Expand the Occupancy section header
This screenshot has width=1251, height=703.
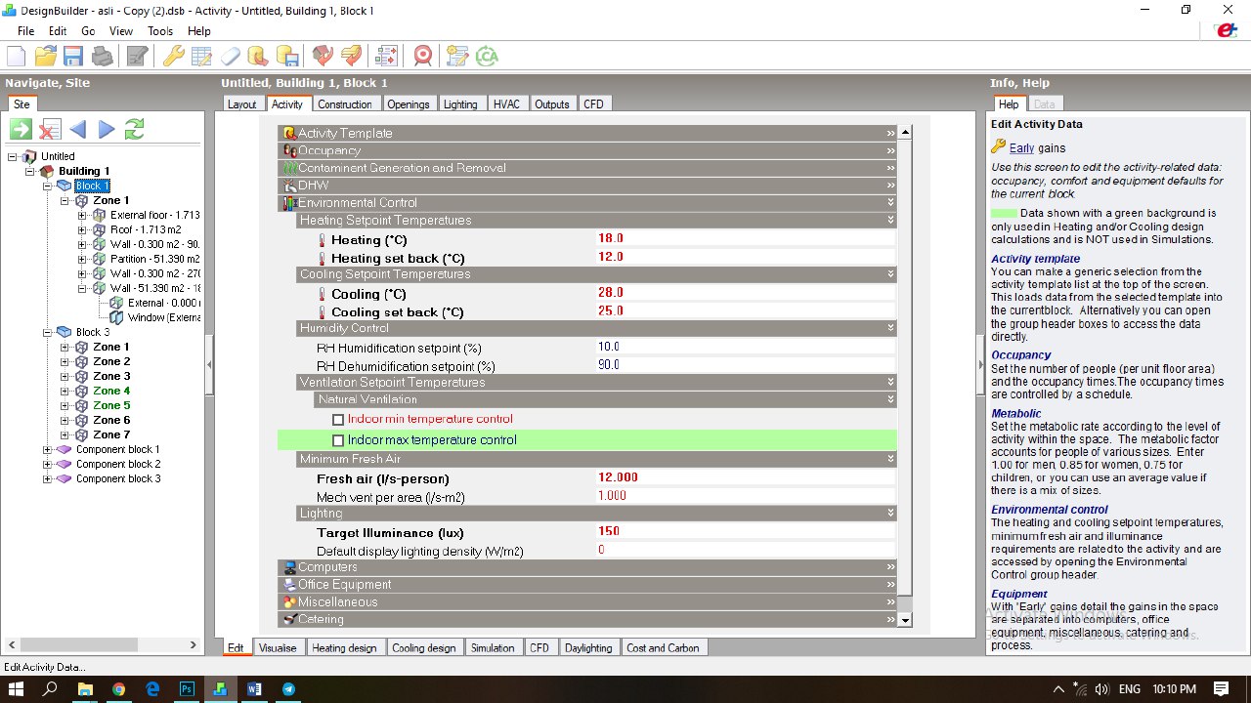588,150
